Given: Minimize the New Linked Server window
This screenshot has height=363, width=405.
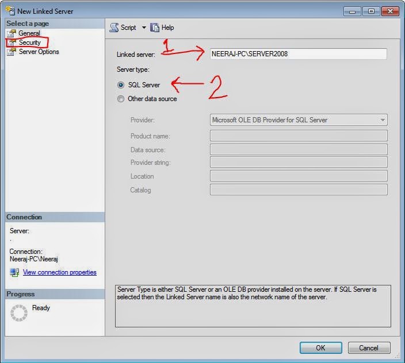Looking at the screenshot, I should pos(352,11).
